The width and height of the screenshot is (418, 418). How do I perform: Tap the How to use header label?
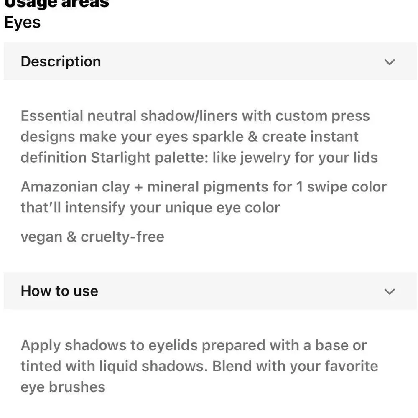[x=59, y=291]
